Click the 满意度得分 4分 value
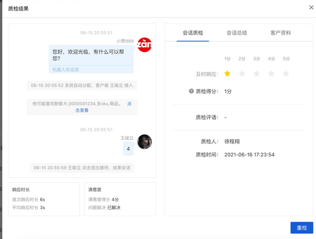This screenshot has height=239, width=316. point(115,200)
